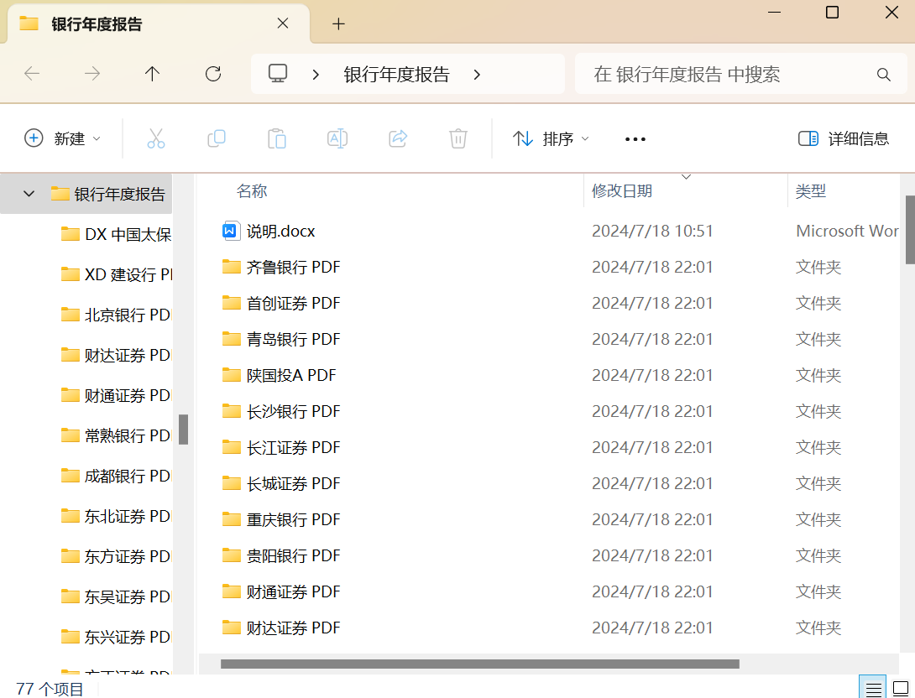This screenshot has width=915, height=698.
Task: Sort by the 类型 column header
Action: [x=811, y=190]
